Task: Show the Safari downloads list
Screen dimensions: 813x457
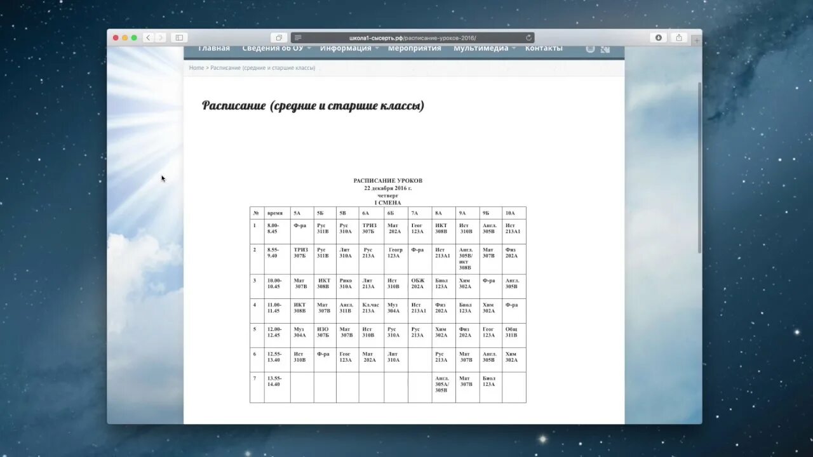Action: (x=659, y=37)
